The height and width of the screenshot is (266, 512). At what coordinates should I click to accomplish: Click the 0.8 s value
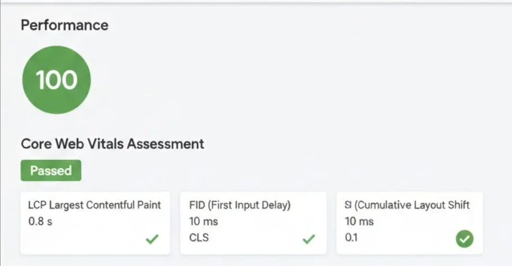[x=40, y=222]
